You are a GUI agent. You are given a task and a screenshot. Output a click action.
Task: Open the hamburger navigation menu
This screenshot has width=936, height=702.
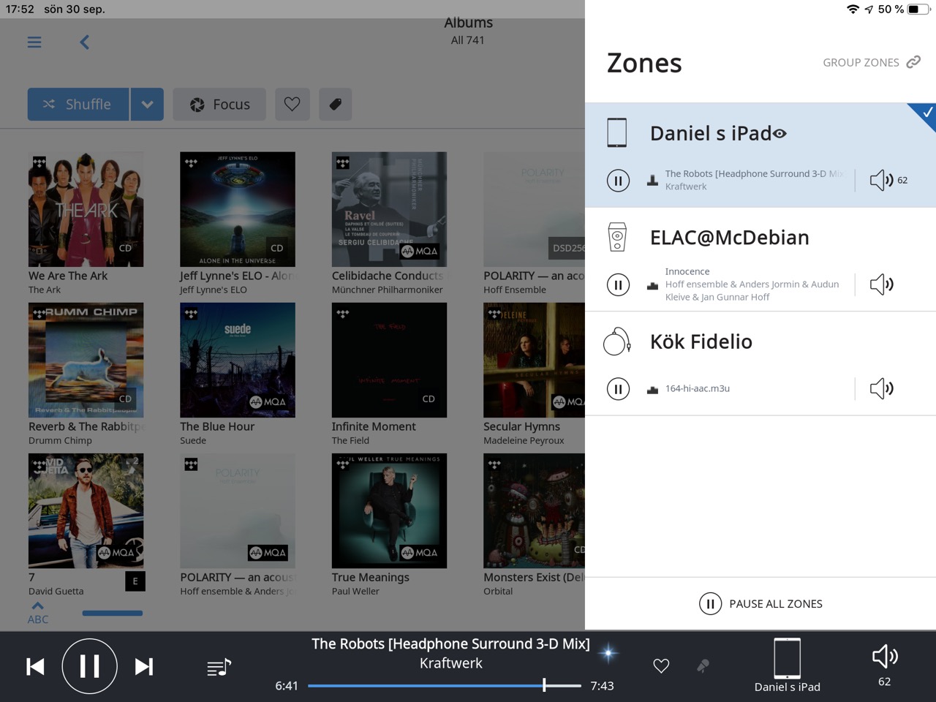click(34, 42)
